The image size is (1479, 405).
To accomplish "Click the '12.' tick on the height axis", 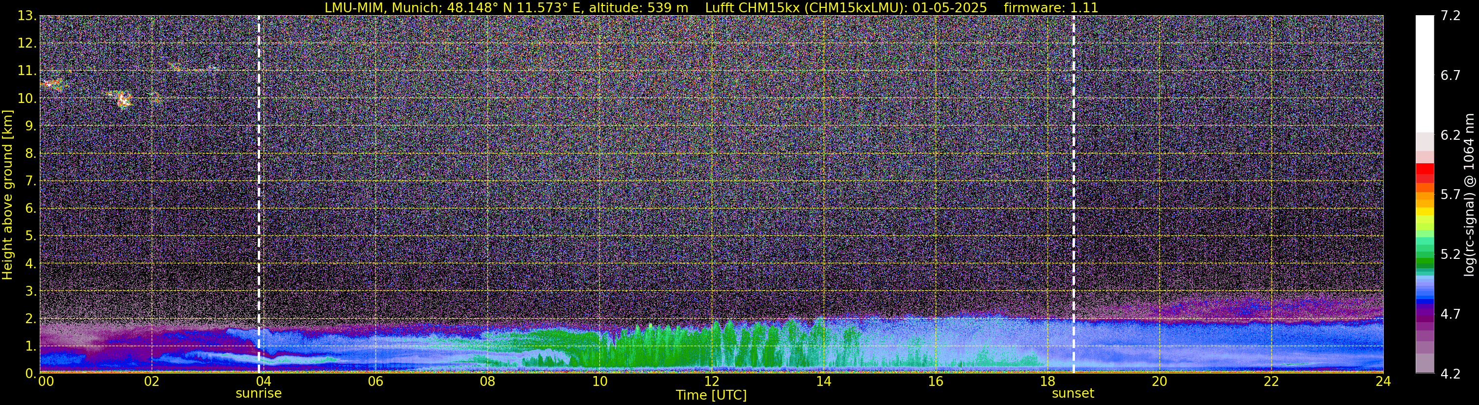I will pyautogui.click(x=27, y=44).
